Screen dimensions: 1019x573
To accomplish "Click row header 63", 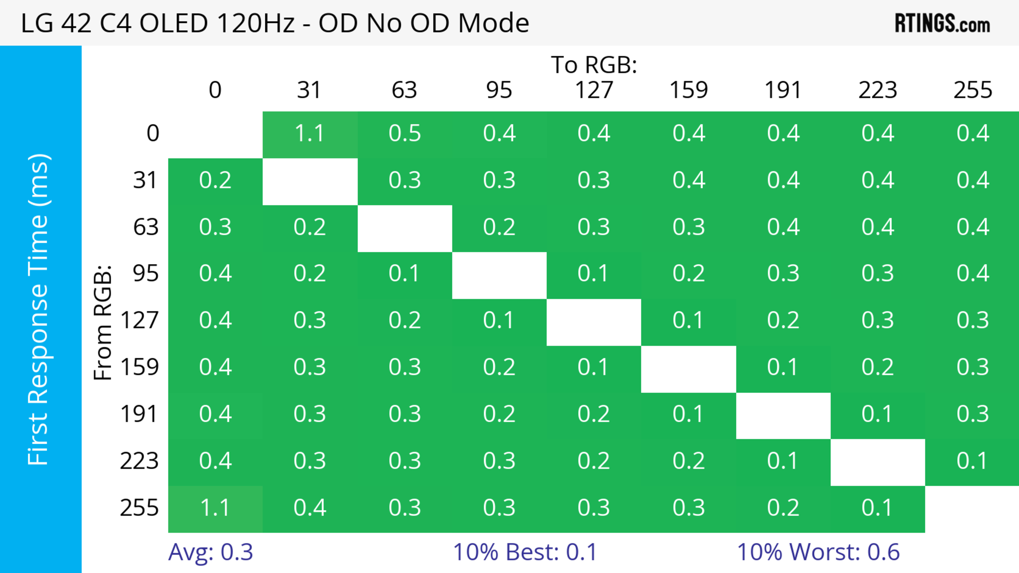I will click(x=146, y=227).
